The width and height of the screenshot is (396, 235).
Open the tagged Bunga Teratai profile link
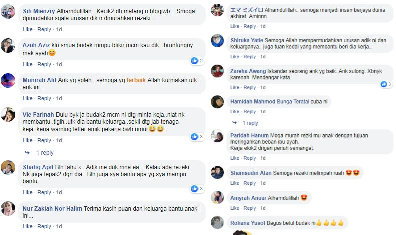(x=293, y=102)
